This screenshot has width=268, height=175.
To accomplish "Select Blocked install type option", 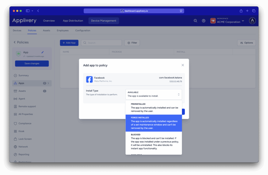I will 154,142.
